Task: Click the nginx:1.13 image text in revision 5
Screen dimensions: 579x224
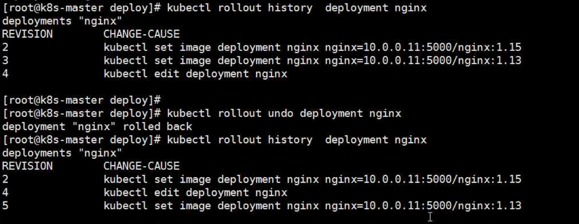Action: [x=489, y=206]
